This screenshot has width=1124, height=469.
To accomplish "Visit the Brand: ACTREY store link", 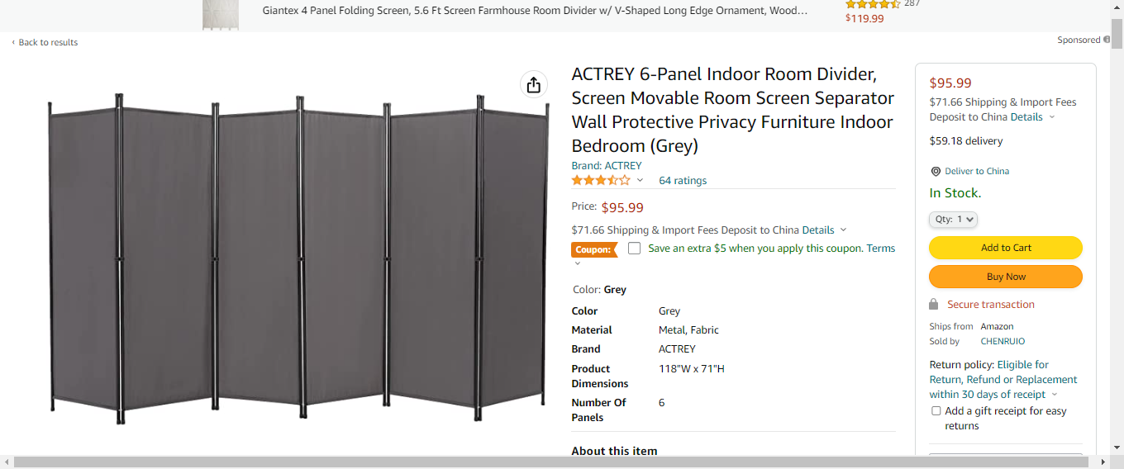I will point(607,166).
